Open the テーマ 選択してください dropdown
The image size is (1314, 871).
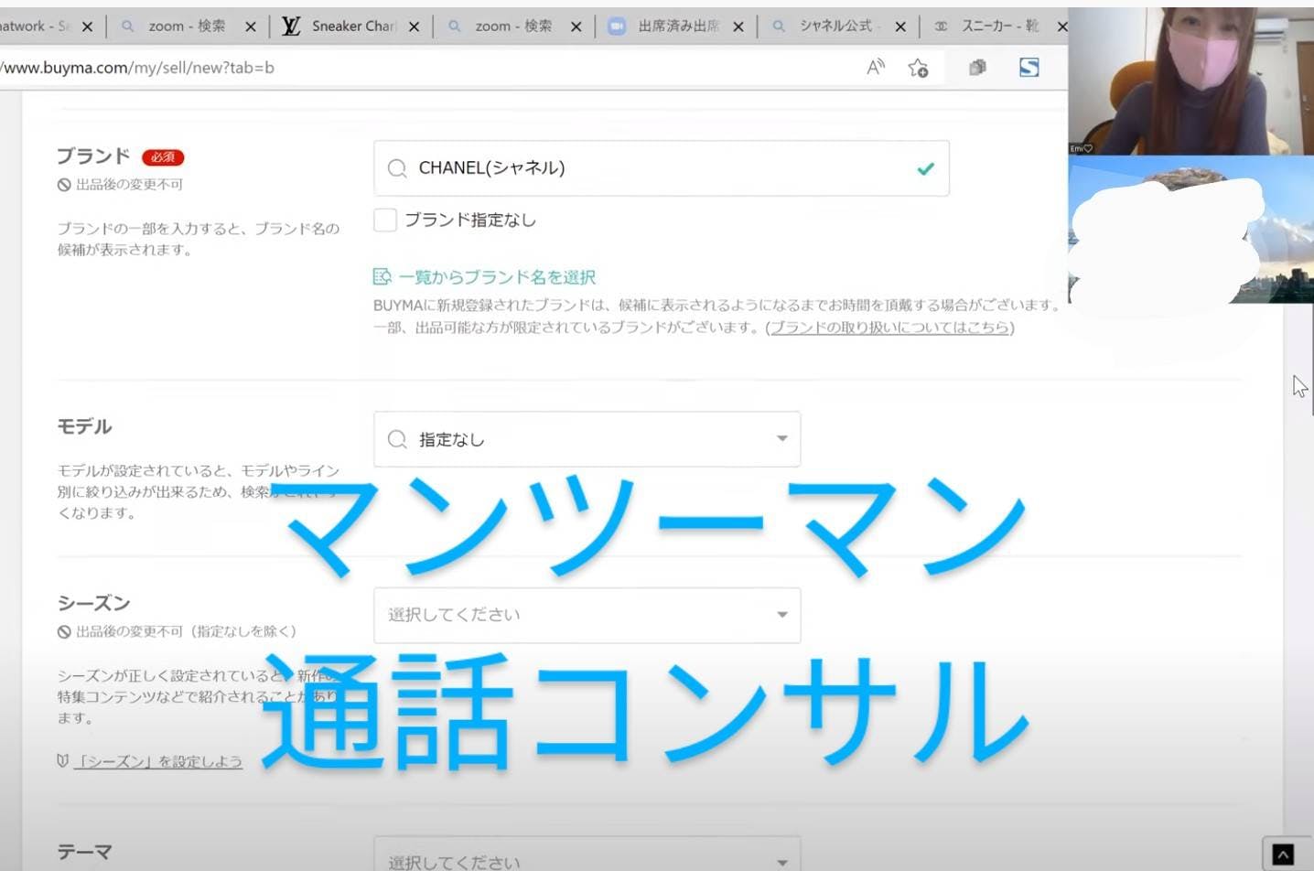[587, 855]
